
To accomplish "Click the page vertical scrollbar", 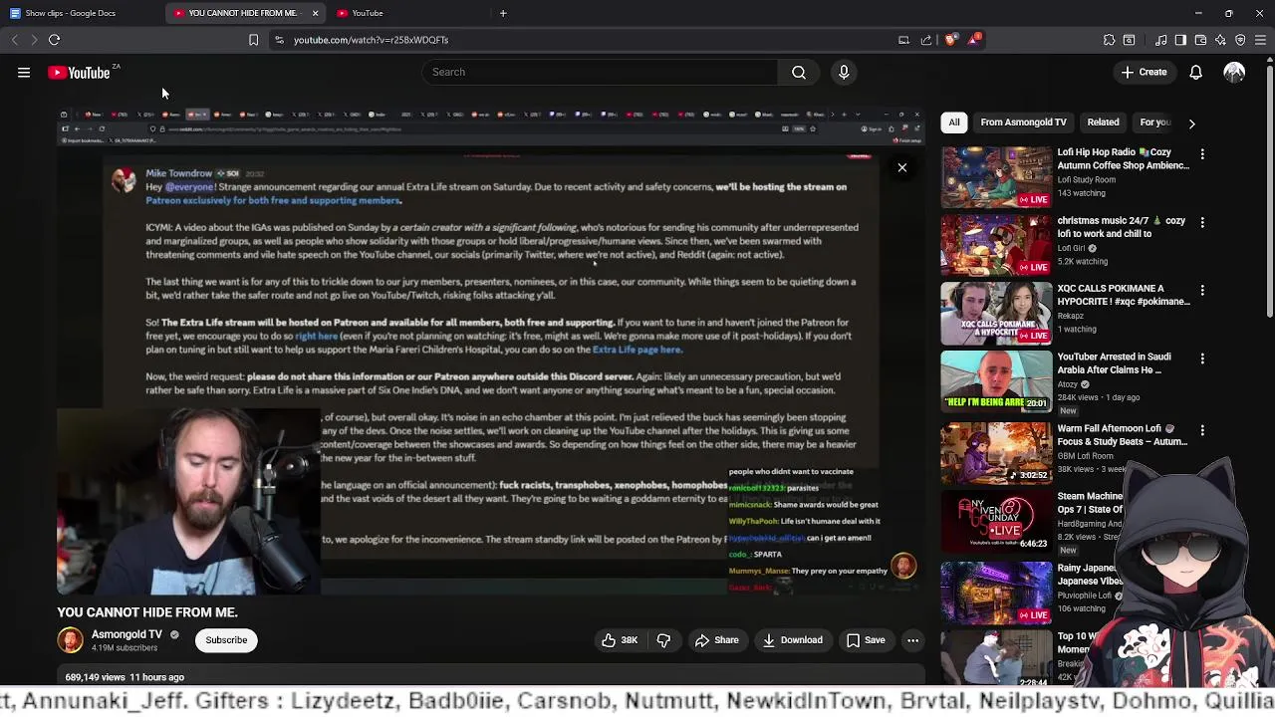I will pyautogui.click(x=1269, y=189).
